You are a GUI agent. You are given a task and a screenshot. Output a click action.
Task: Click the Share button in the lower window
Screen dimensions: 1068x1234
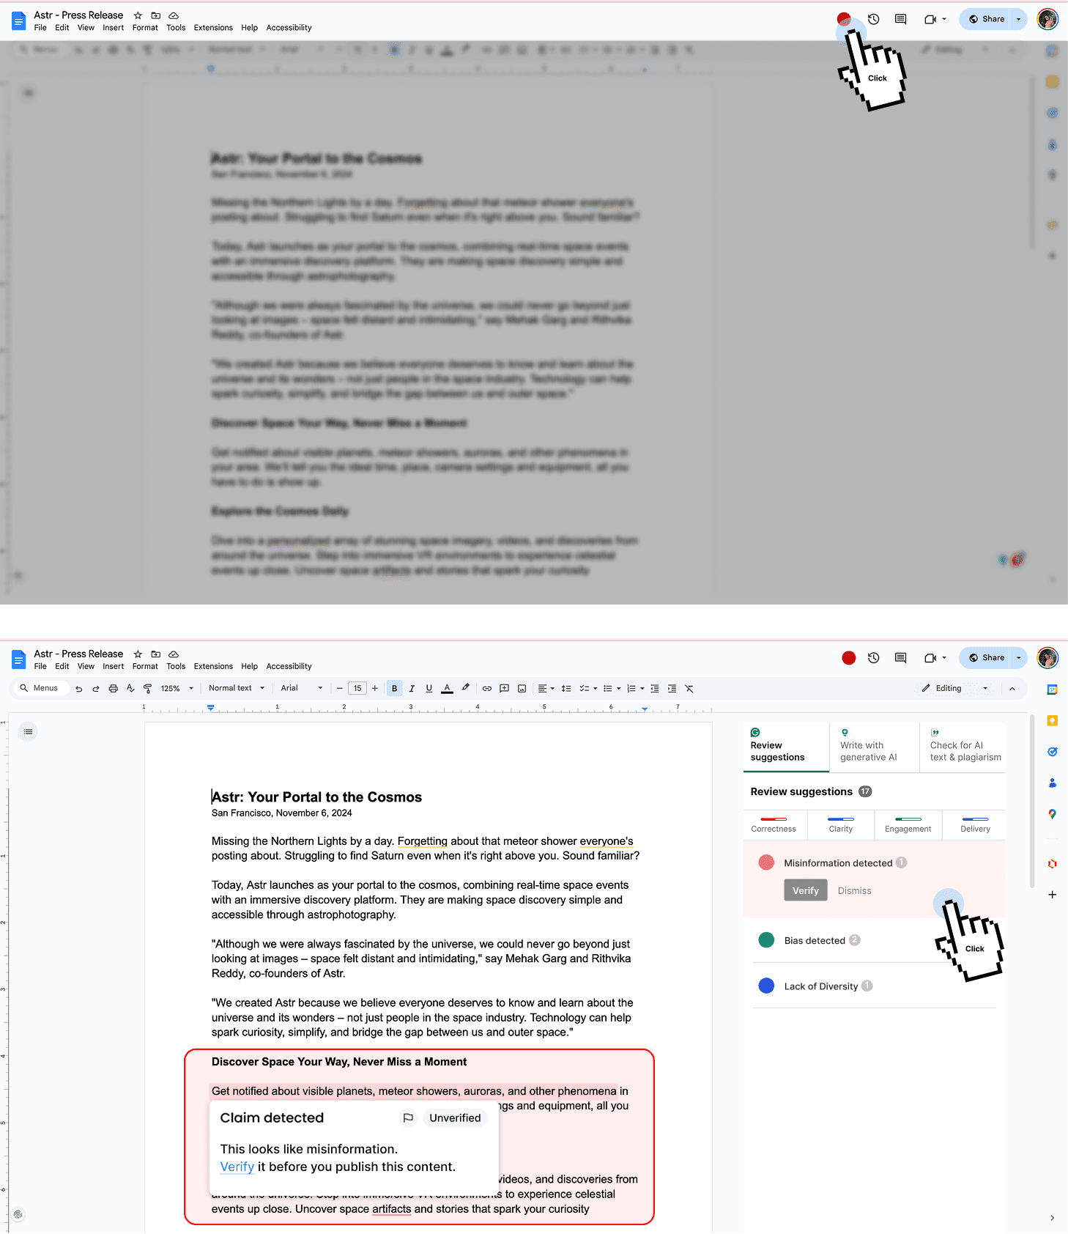click(986, 658)
